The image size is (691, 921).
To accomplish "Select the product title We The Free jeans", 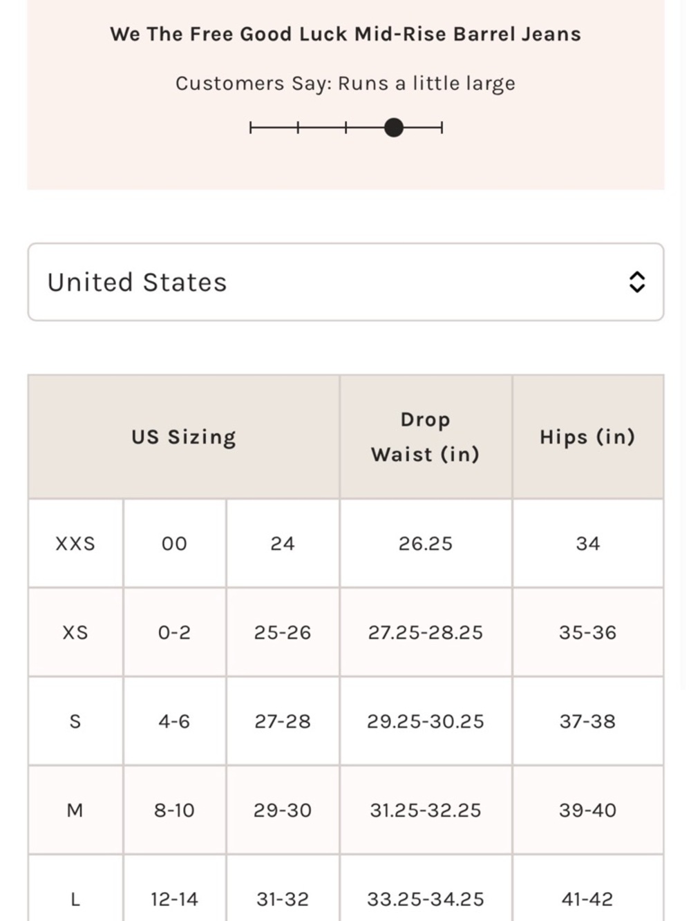I will [345, 34].
